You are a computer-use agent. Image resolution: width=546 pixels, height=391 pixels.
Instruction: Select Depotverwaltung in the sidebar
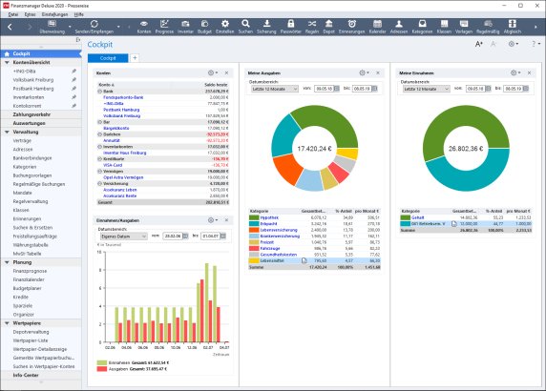tap(31, 332)
